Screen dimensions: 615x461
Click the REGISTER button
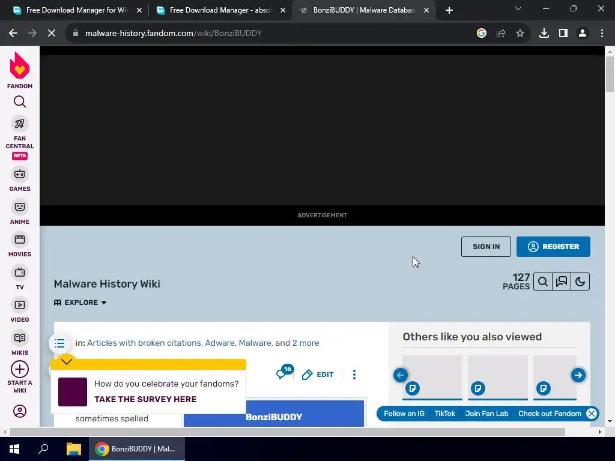click(553, 247)
